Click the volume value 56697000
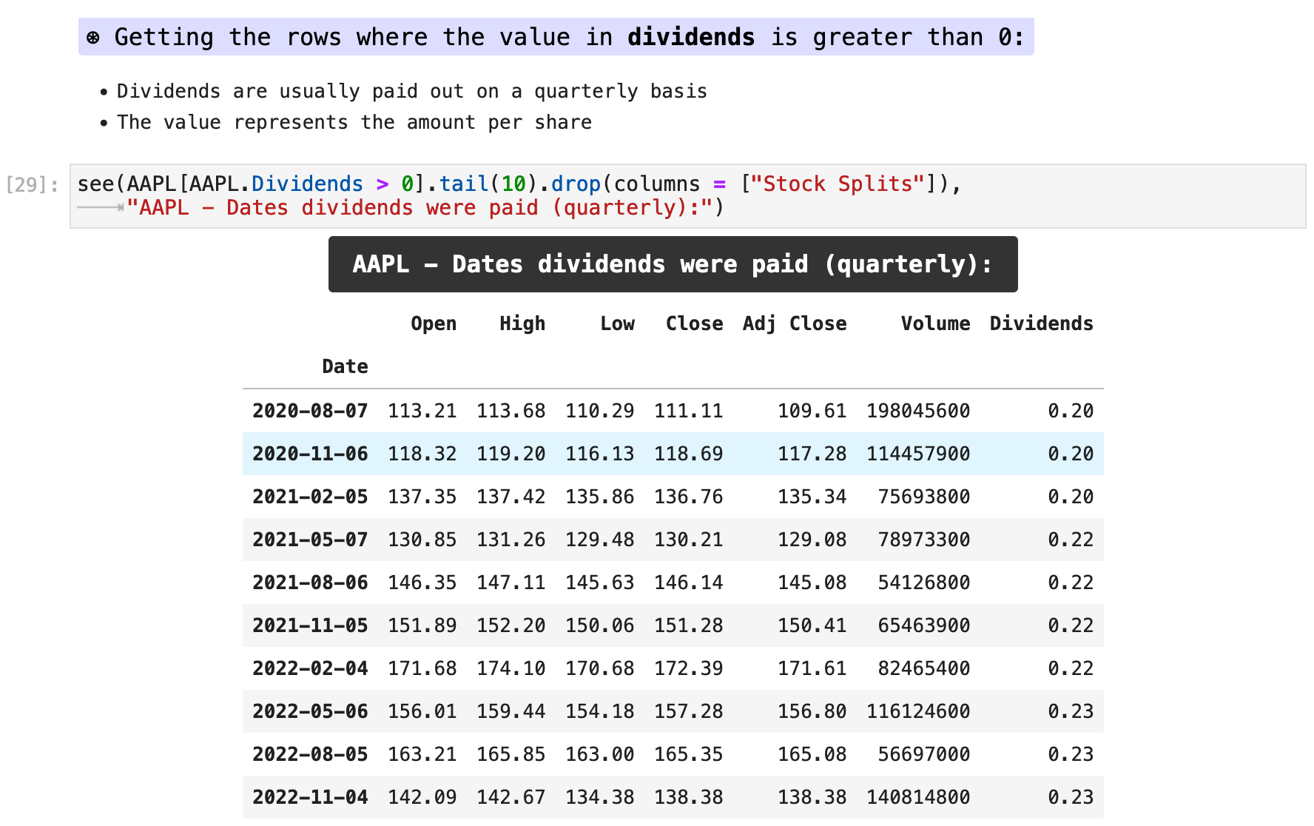 click(x=924, y=754)
